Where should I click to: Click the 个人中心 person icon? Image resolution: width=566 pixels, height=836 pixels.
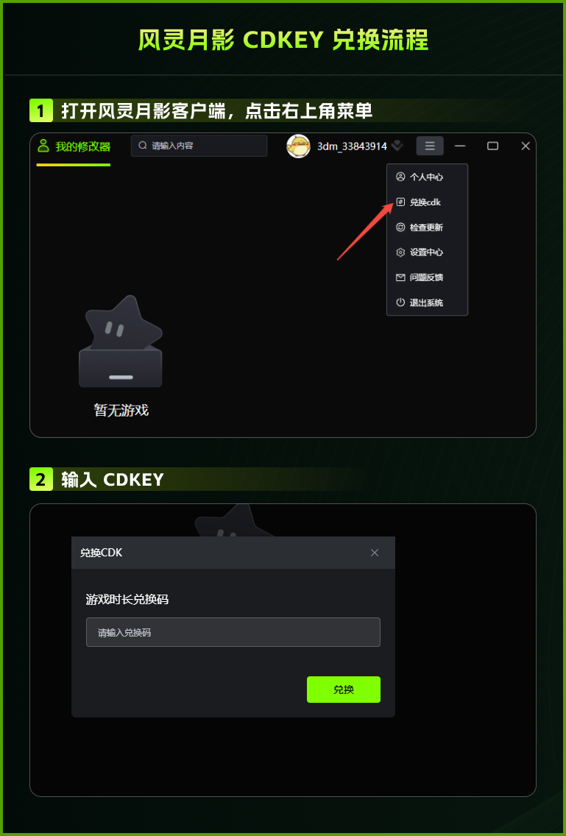pyautogui.click(x=400, y=177)
